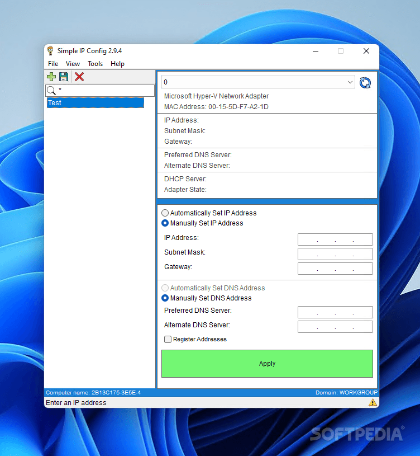This screenshot has width=420, height=456.
Task: Click the DHCP Server: info label
Action: [x=185, y=179]
